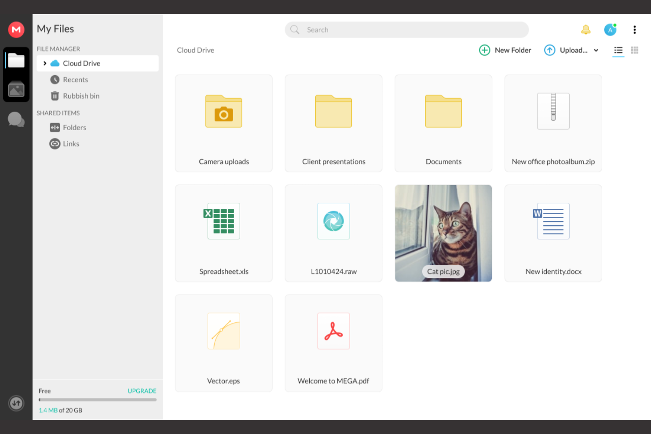
Task: Click the MEGA logo icon
Action: (16, 29)
